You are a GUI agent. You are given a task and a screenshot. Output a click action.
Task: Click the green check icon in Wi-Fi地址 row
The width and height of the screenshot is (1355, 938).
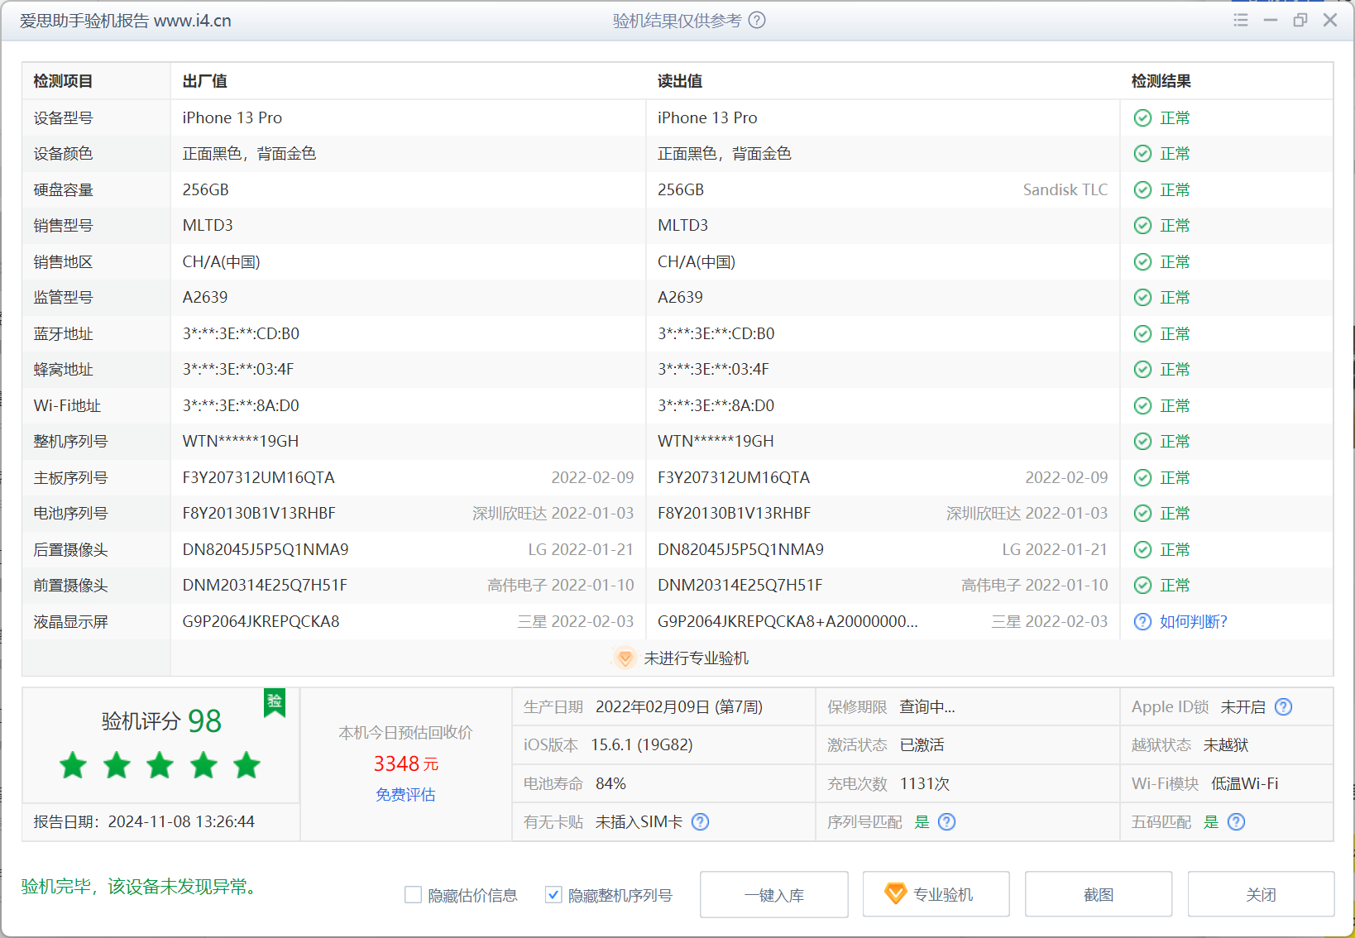pyautogui.click(x=1142, y=406)
